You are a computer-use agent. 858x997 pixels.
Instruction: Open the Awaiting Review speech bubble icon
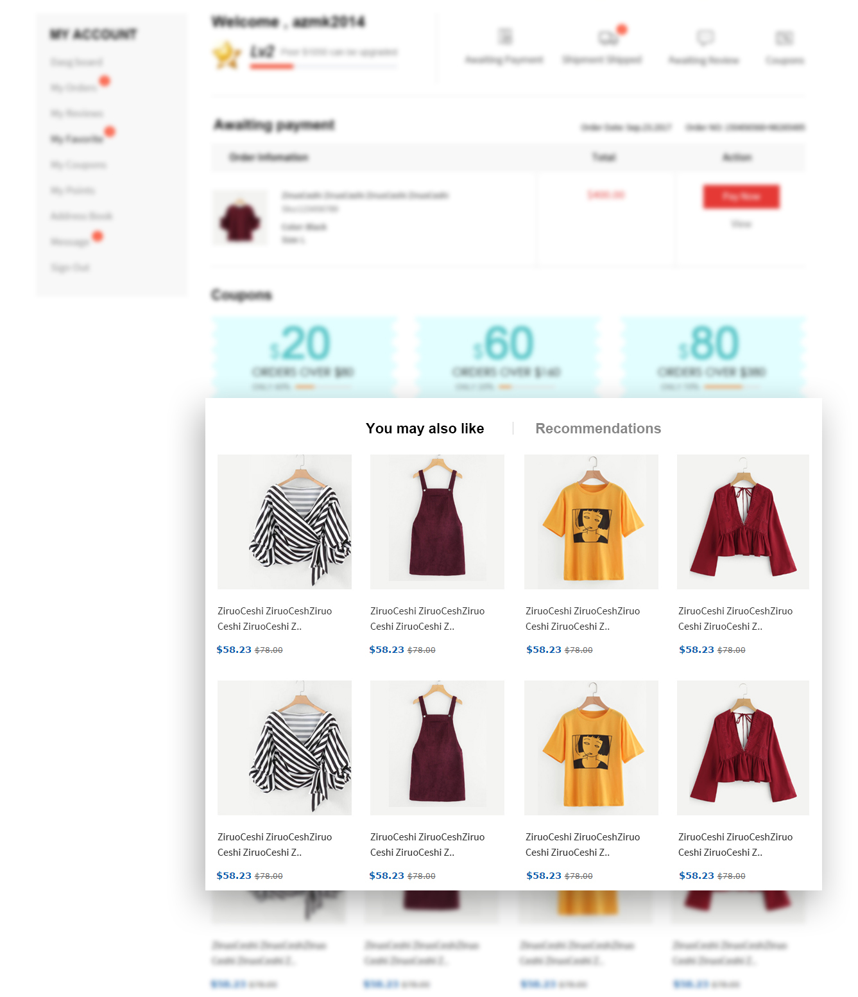[x=705, y=37]
